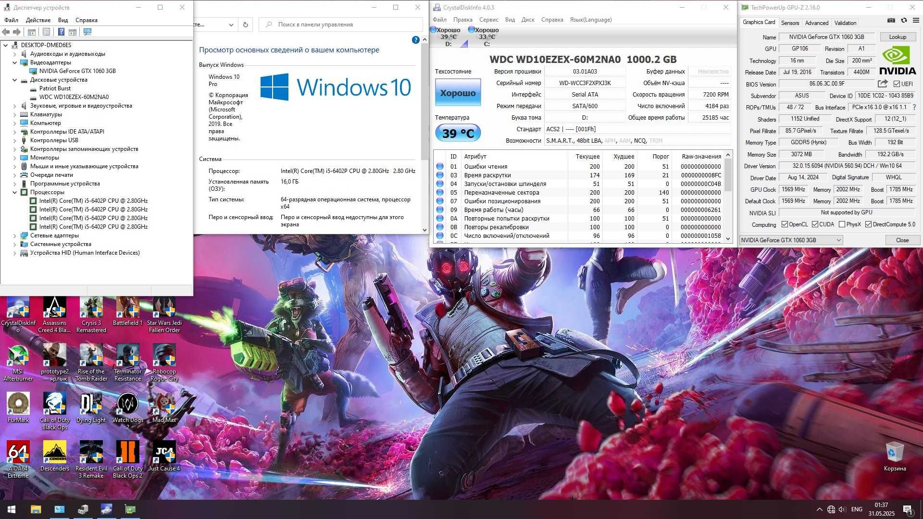923x519 pixels.
Task: Open Действие menu in Device Manager
Action: click(x=38, y=20)
